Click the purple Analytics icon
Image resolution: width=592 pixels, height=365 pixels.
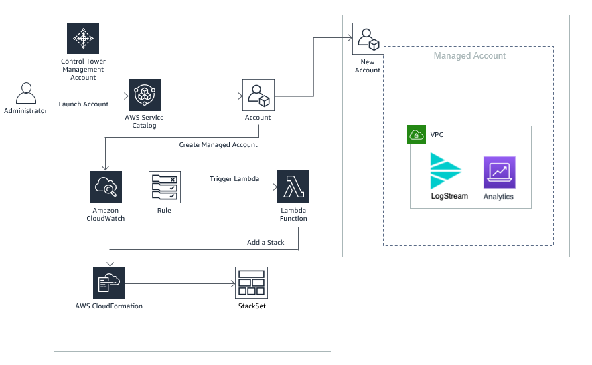pyautogui.click(x=500, y=172)
